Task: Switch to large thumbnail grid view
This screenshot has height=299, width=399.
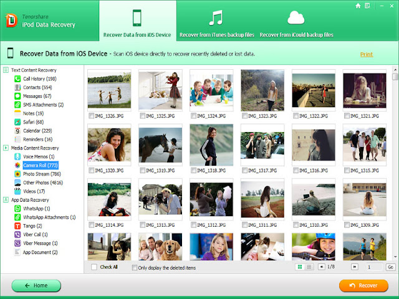Action: (x=300, y=267)
